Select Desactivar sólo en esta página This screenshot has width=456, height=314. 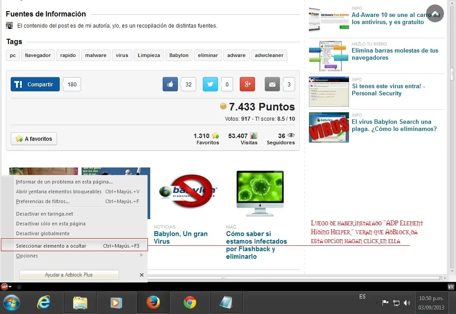[x=74, y=224]
